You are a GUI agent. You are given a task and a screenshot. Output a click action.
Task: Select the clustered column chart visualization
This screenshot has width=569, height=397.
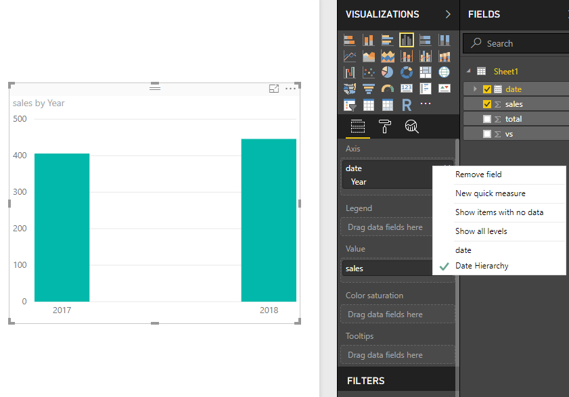coord(407,40)
